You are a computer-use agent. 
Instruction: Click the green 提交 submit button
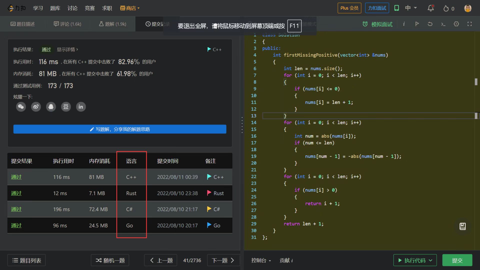457,260
